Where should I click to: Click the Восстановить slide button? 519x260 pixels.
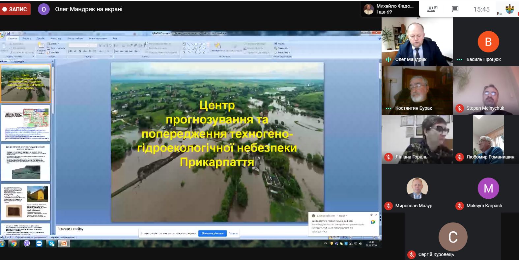point(56,48)
